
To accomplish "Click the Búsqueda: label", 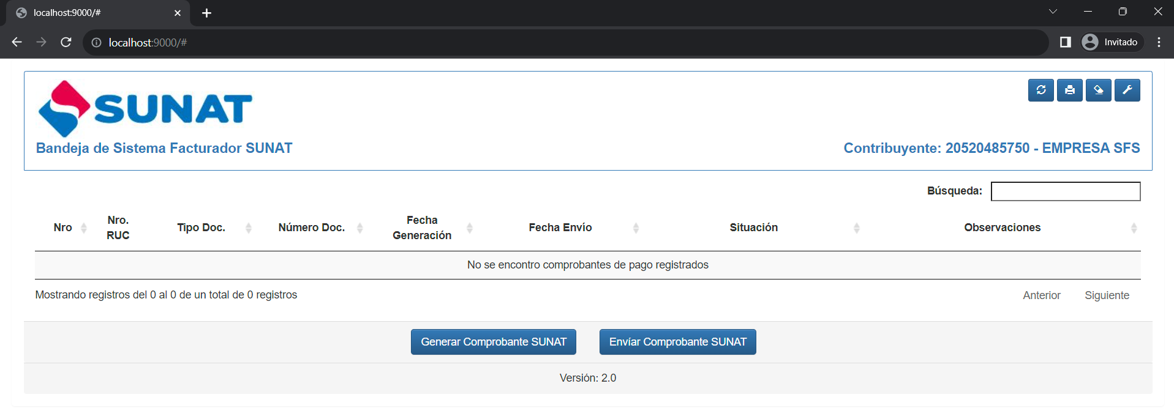I will pyautogui.click(x=954, y=191).
